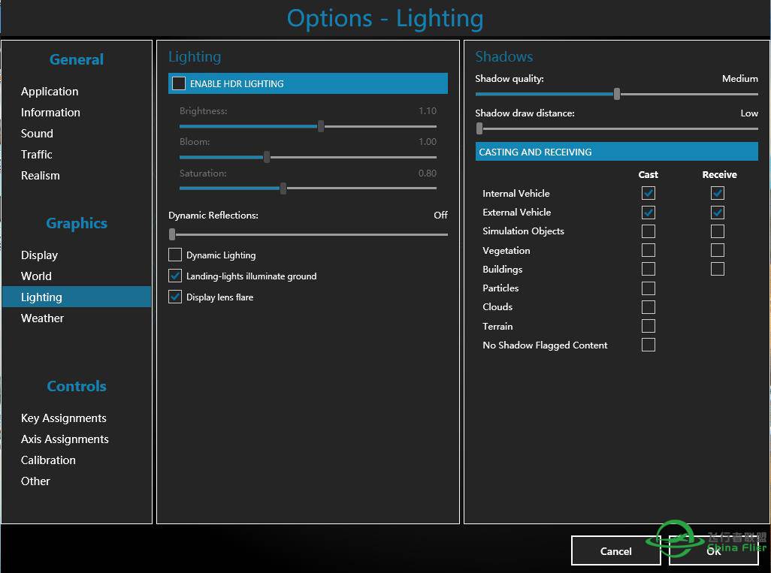Viewport: 771px width, 573px height.
Task: Uncheck Internal Vehicle Cast checkbox
Action: tap(648, 193)
